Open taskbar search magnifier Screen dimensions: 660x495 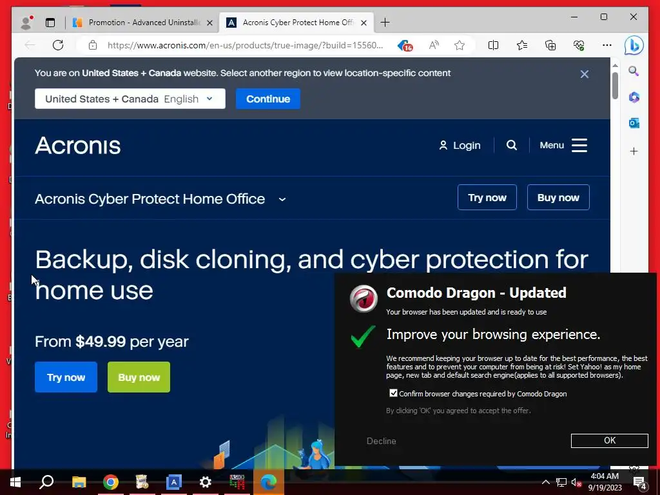point(46,482)
